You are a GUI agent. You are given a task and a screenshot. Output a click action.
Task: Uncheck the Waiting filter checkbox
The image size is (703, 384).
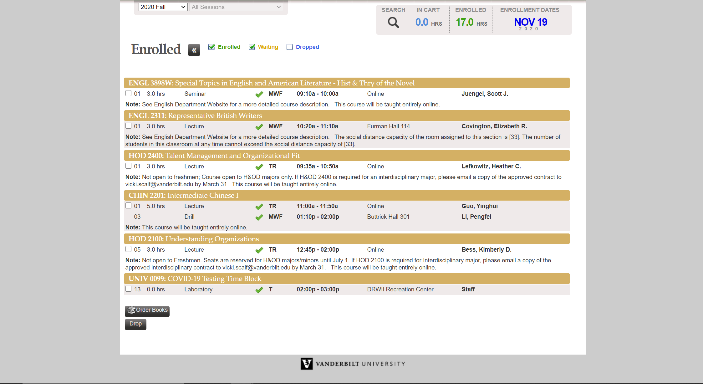[252, 47]
